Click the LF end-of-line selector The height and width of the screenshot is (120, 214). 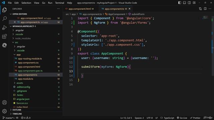tap(156, 118)
